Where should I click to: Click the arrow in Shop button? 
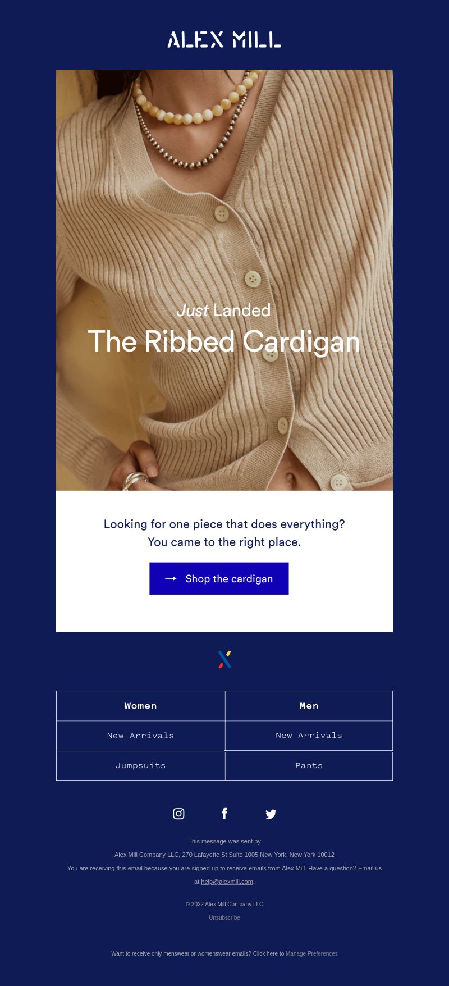(171, 578)
